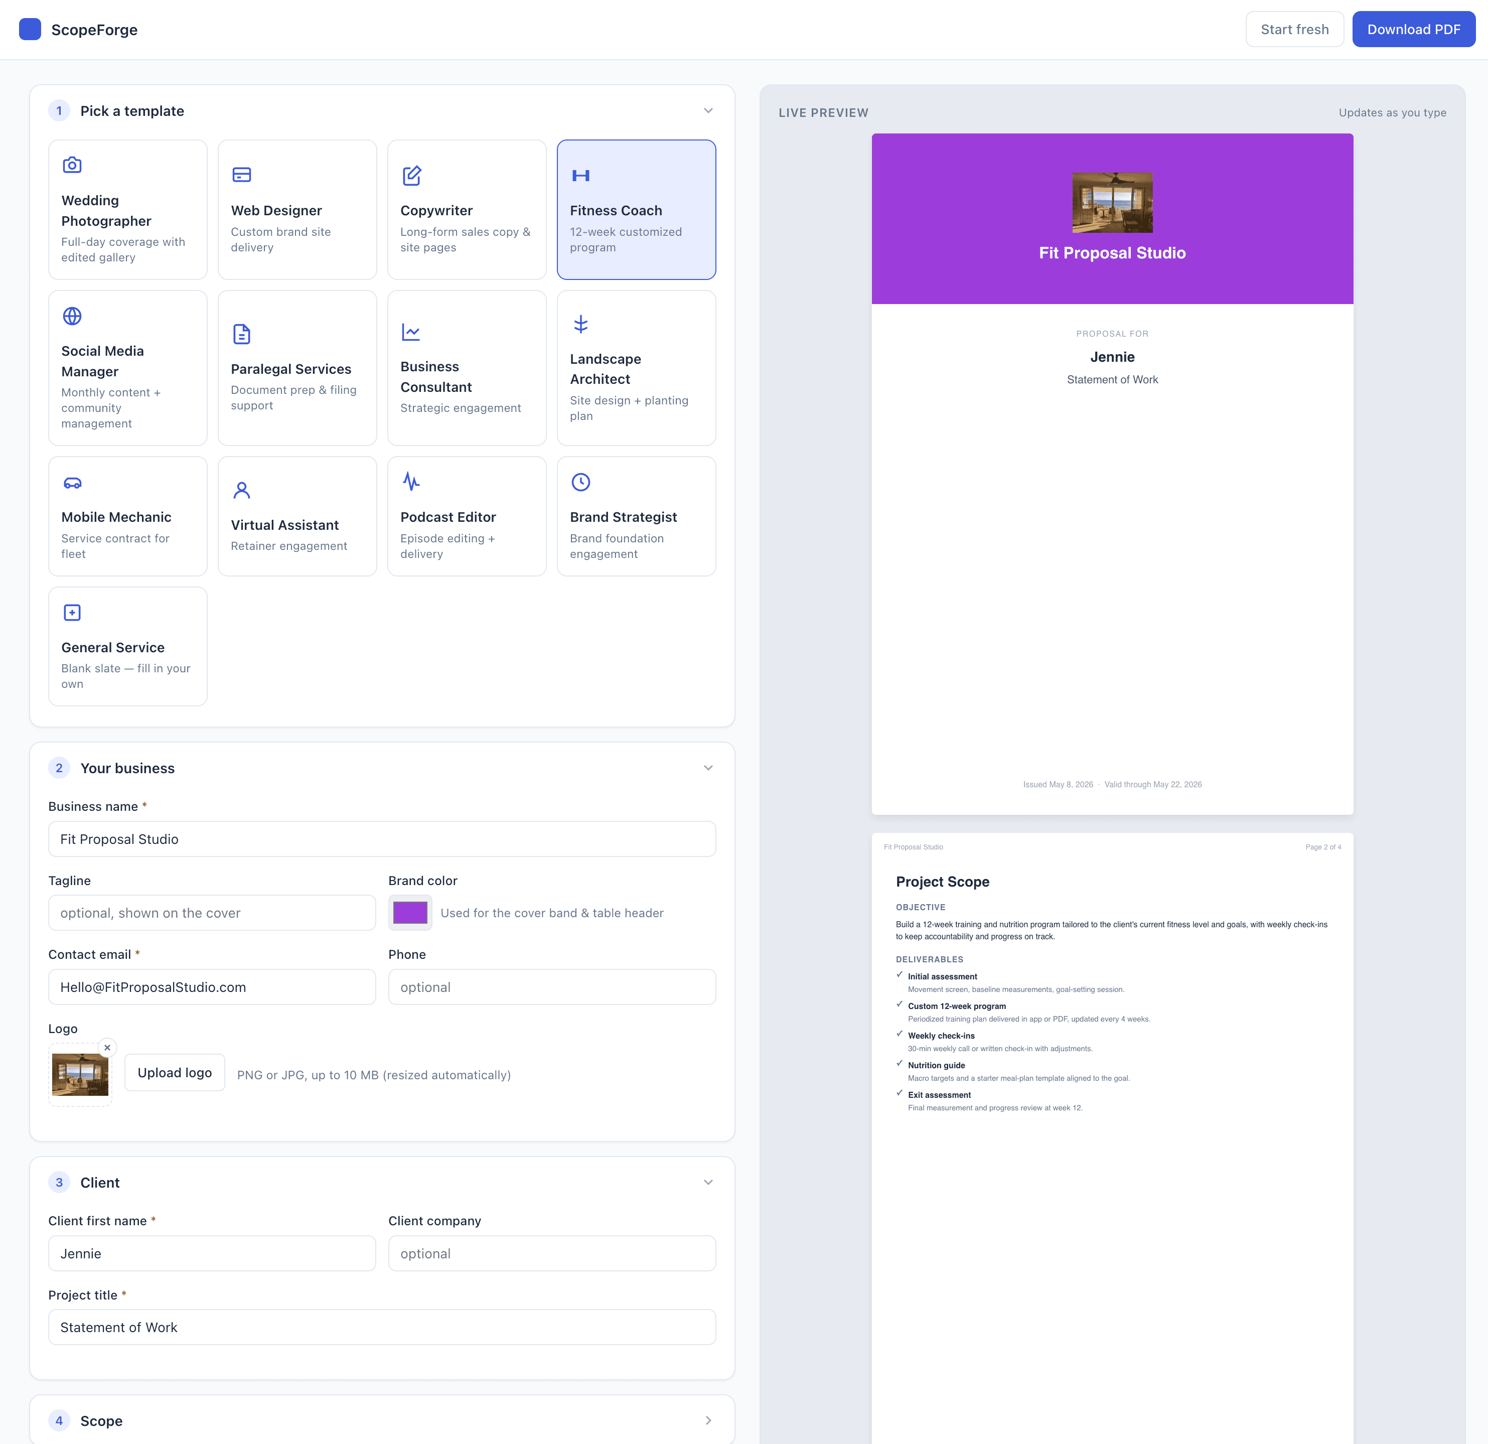Click the globe icon on Social Media Manager card

click(x=72, y=316)
